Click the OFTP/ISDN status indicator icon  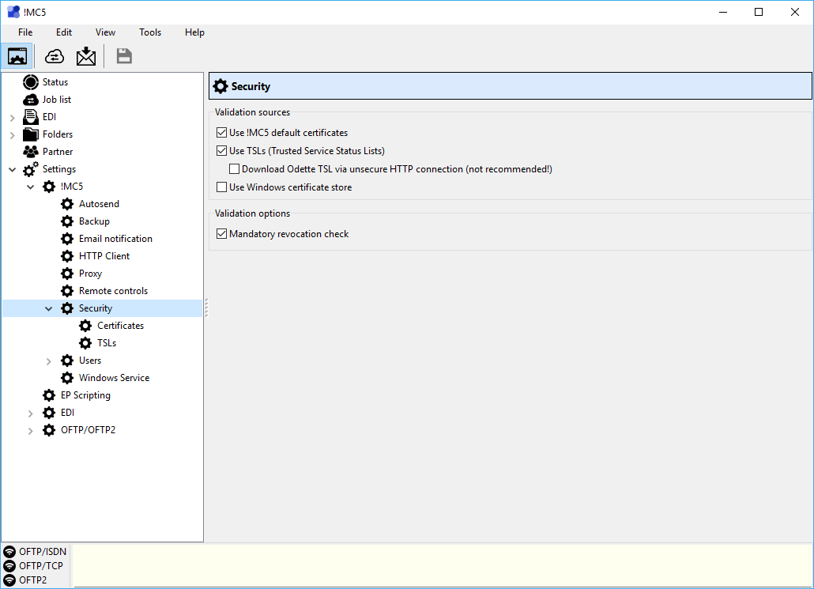tap(9, 552)
